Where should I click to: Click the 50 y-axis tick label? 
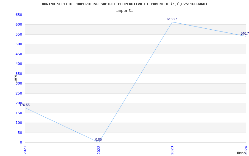[20, 133]
